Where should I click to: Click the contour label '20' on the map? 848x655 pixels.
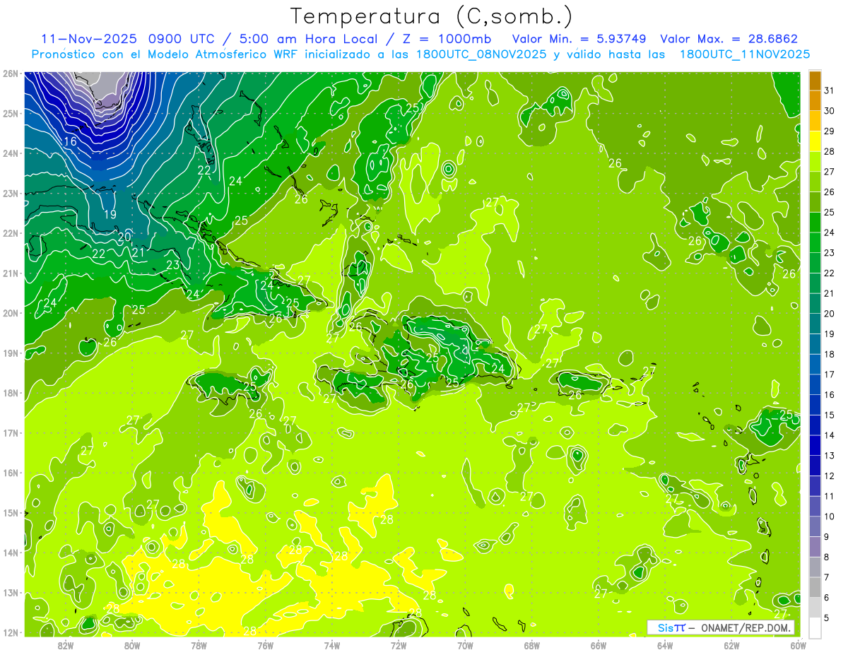(x=124, y=237)
